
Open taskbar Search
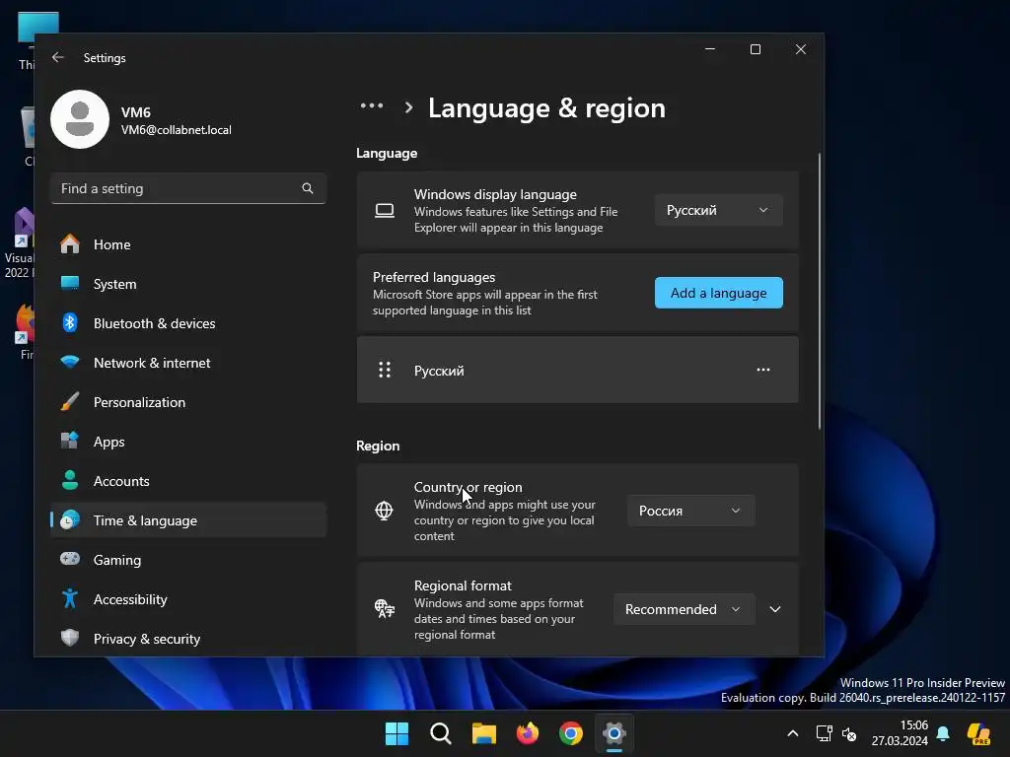tap(441, 733)
